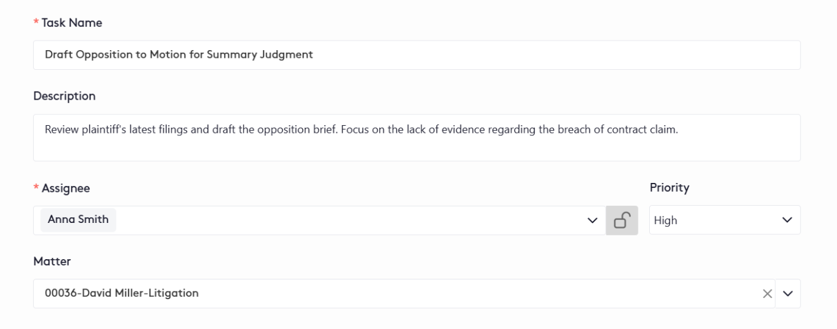Click the red asterisk beside Assignee
Viewport: 837px width, 329px height.
tap(36, 189)
